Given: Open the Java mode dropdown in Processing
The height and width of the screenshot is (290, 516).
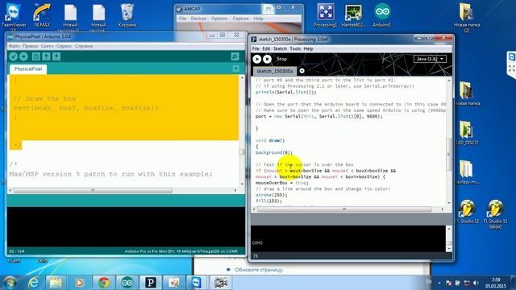Looking at the screenshot, I should pyautogui.click(x=430, y=59).
